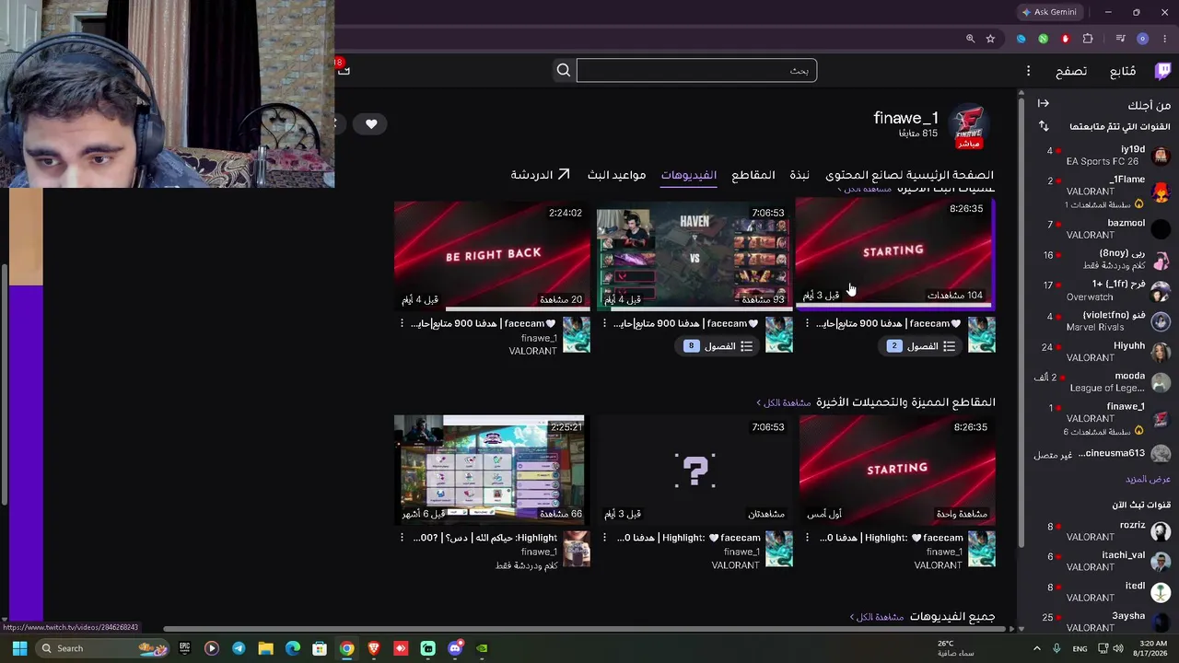Click the Twitch search magnifier button
The height and width of the screenshot is (663, 1179).
(x=564, y=71)
